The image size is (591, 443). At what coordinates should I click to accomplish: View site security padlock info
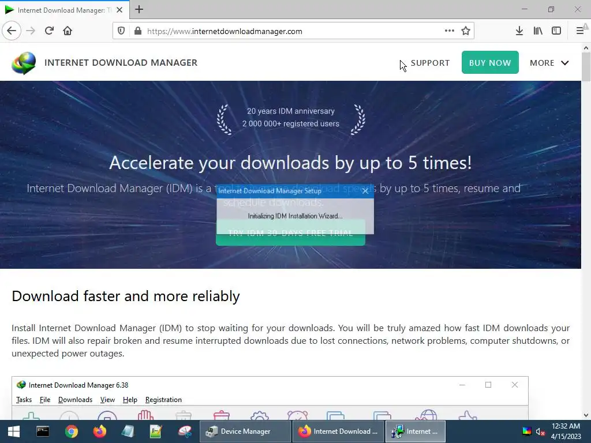coord(138,31)
